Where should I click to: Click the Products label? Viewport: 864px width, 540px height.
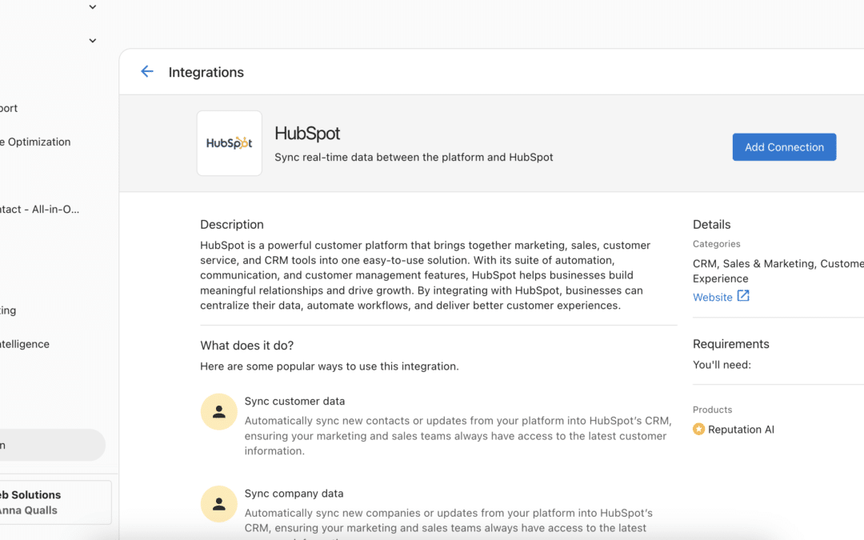click(713, 410)
